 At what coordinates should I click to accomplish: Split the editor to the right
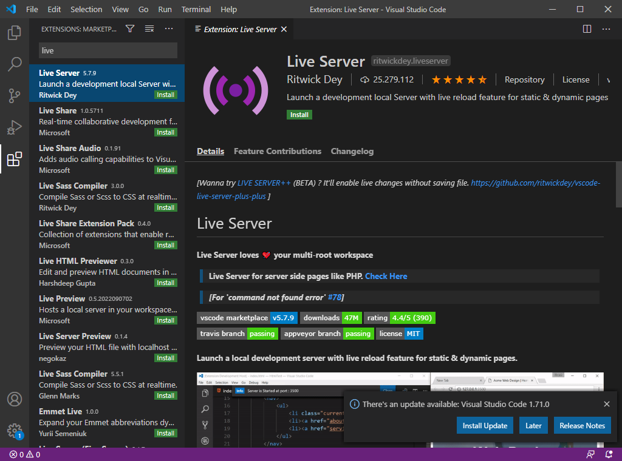coord(587,29)
